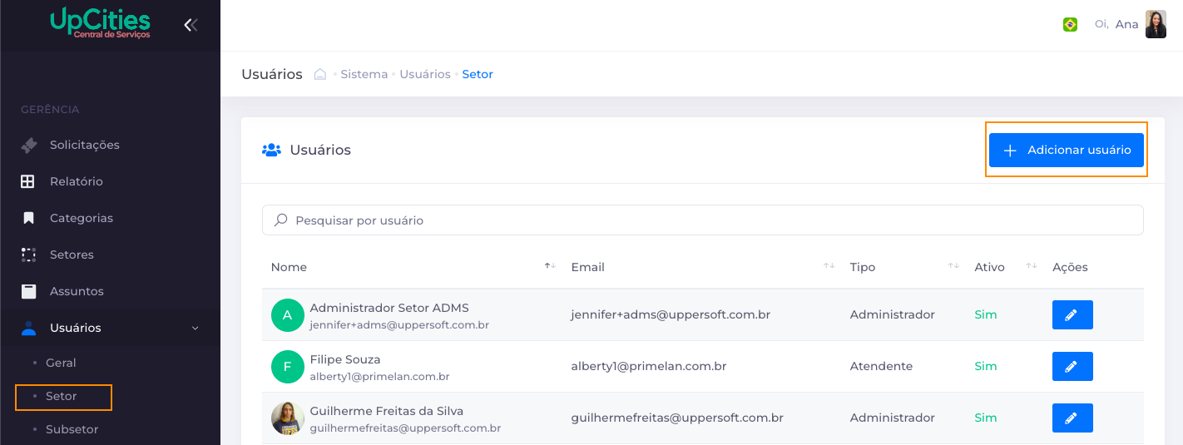Click Administrador type in Guilherme's row
1183x445 pixels.
(x=893, y=418)
